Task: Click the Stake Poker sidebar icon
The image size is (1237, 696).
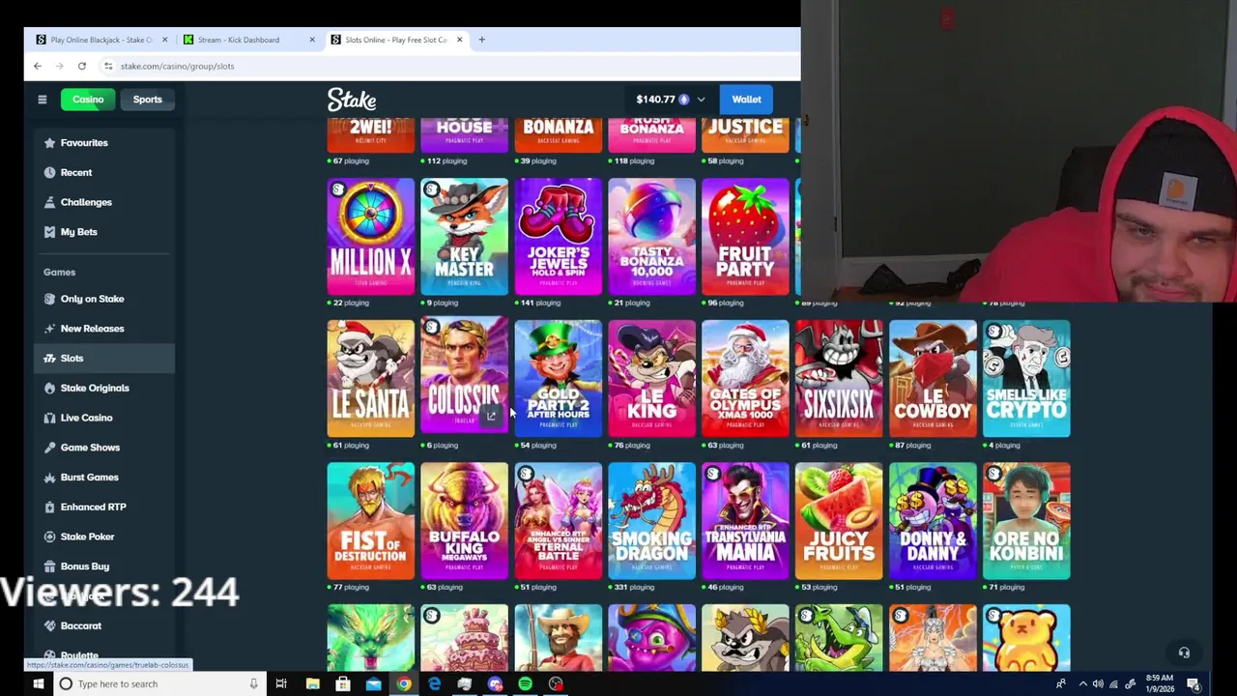Action: tap(49, 536)
